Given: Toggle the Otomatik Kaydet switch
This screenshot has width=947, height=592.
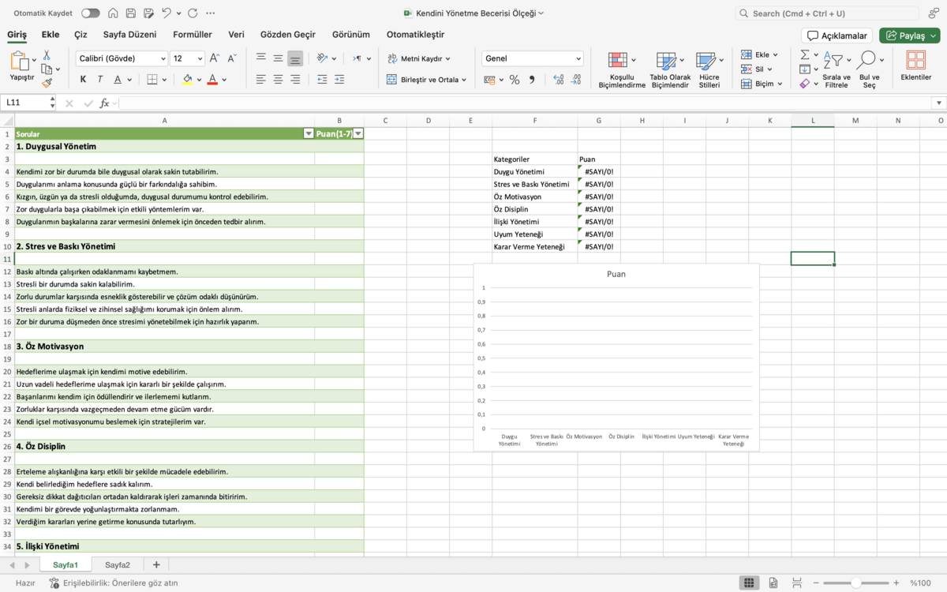Looking at the screenshot, I should [x=90, y=13].
